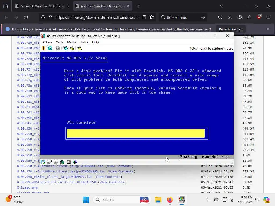This screenshot has width=275, height=206.
Task: Open Firefox extensions puzzle icon
Action: pos(249,17)
